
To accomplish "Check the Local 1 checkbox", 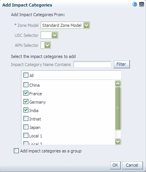I will click(26, 136).
